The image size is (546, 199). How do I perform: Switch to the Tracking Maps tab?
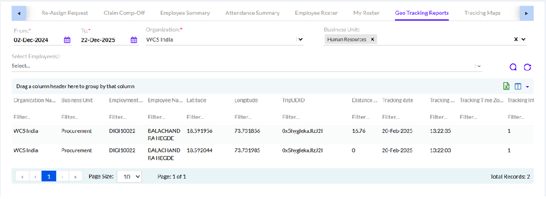tap(482, 13)
